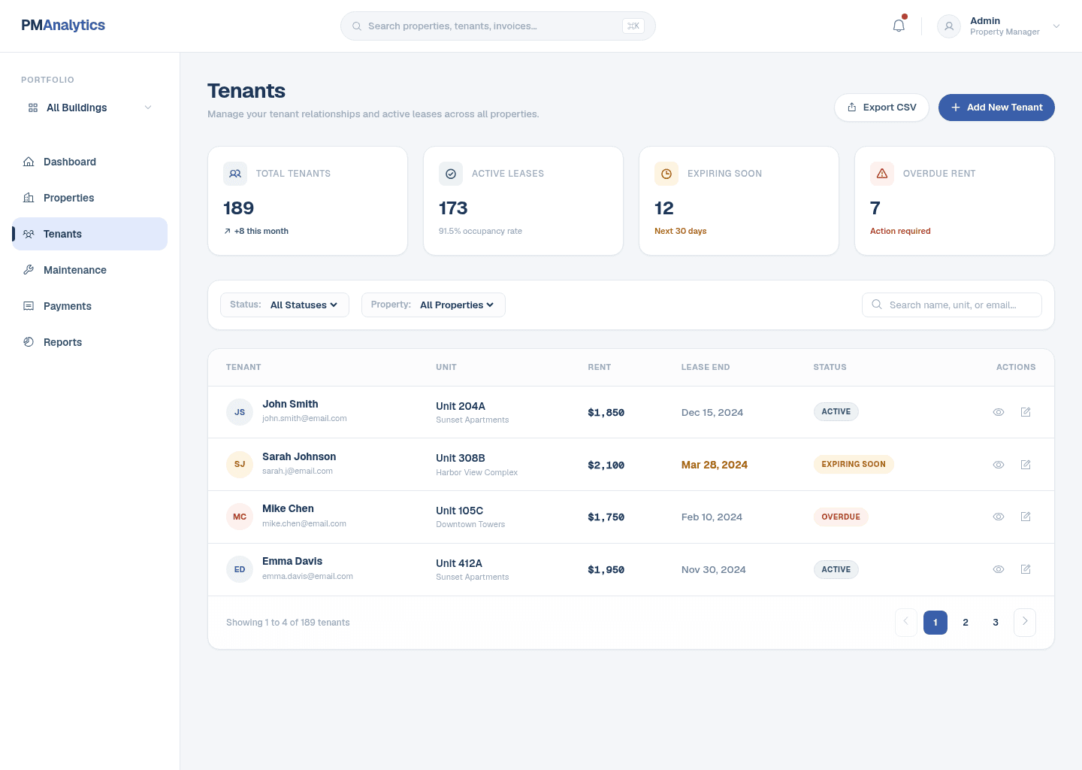Go to pagination page 2

966,623
